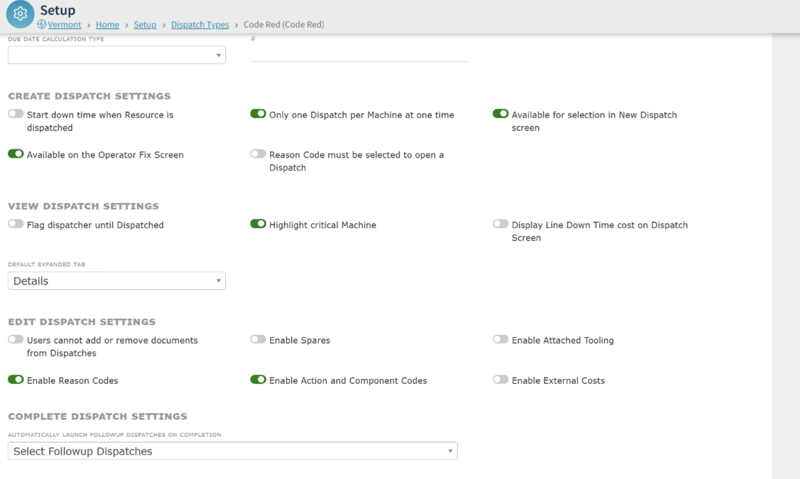
Task: Open the Select Followup Dispatches dropdown
Action: [232, 451]
